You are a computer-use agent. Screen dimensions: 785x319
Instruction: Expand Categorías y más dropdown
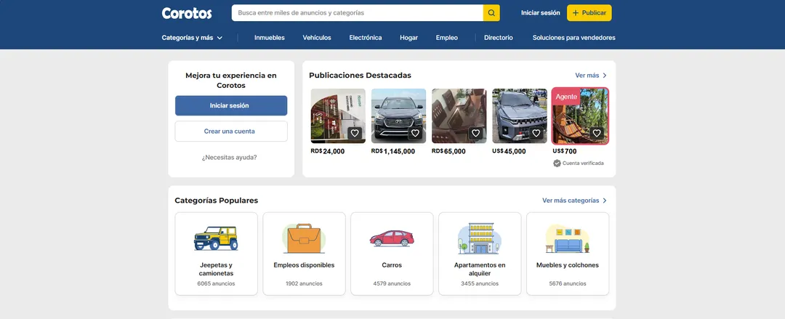[192, 38]
